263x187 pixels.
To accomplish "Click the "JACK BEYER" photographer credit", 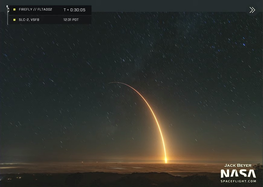I will [x=238, y=165].
